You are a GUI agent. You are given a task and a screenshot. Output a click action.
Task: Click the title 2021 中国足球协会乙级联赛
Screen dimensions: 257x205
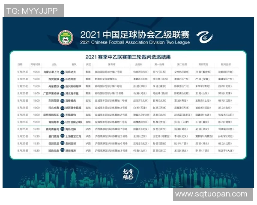[135, 35]
